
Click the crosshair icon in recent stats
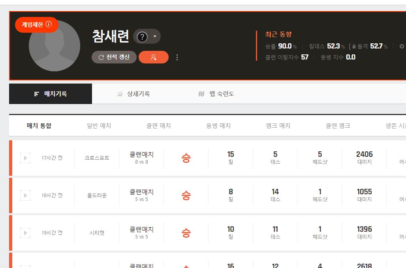[x=402, y=47]
